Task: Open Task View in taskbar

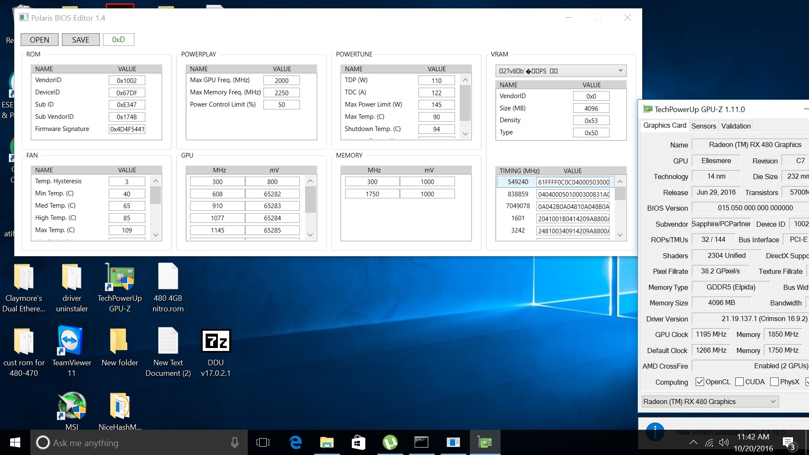Action: tap(263, 442)
